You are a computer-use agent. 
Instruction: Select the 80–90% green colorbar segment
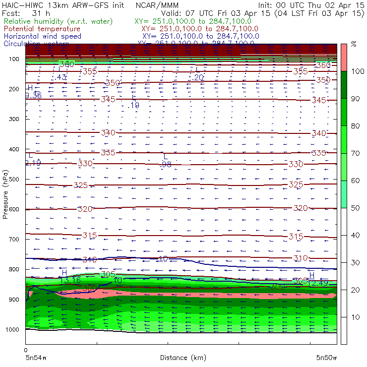[344, 112]
